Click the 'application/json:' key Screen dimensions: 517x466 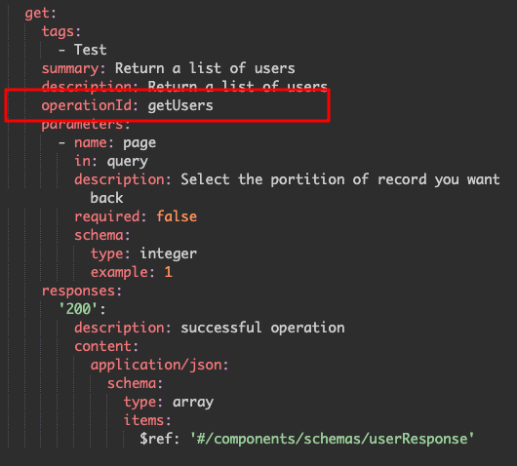[x=160, y=366]
